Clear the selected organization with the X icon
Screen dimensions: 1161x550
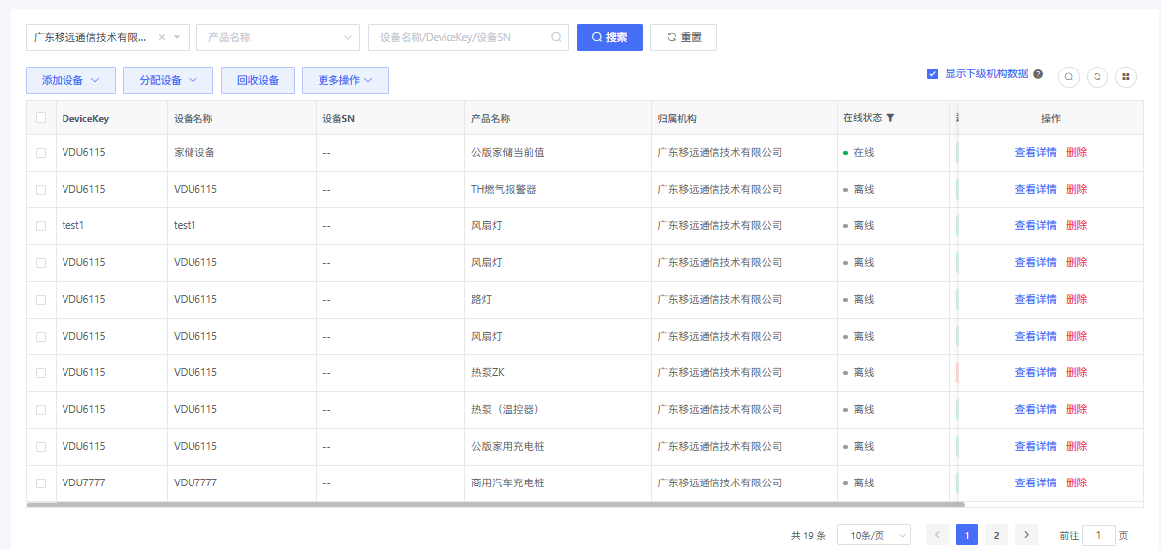click(x=162, y=37)
